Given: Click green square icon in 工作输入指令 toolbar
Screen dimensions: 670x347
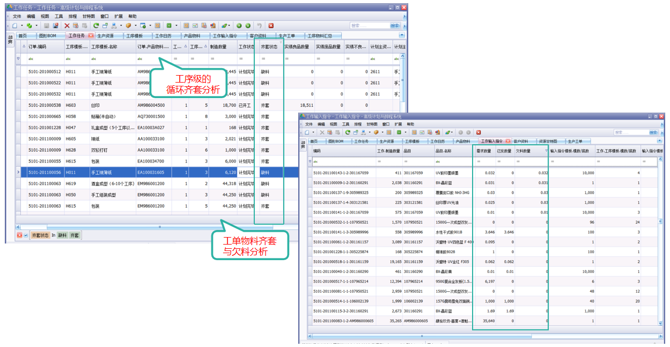Looking at the screenshot, I should point(399,132).
